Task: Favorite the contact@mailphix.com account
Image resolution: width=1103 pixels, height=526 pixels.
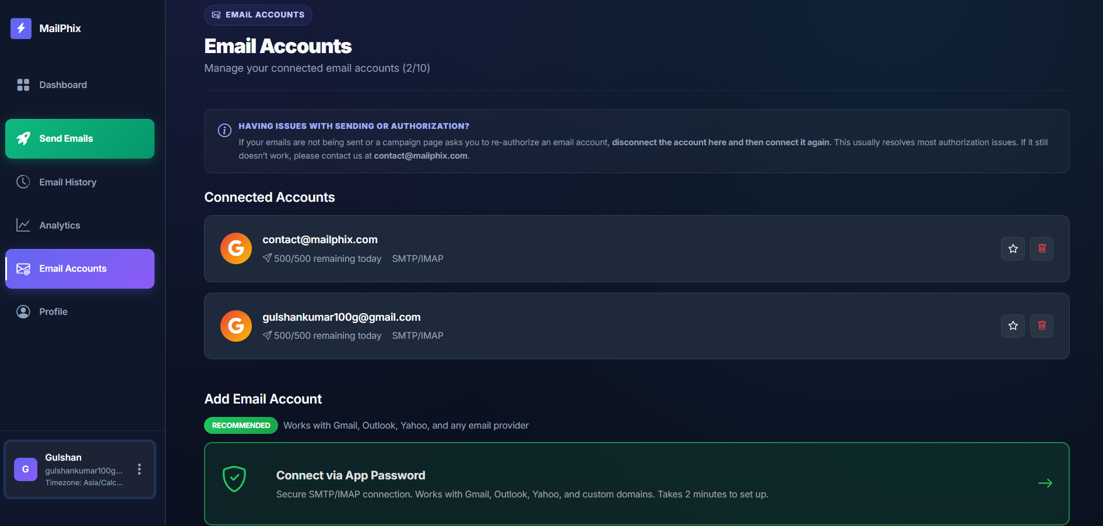Action: click(1013, 248)
